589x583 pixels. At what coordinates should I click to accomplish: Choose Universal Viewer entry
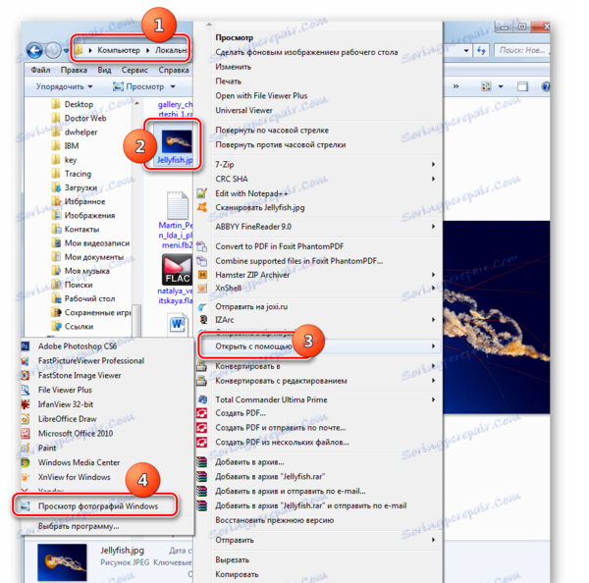coord(243,111)
